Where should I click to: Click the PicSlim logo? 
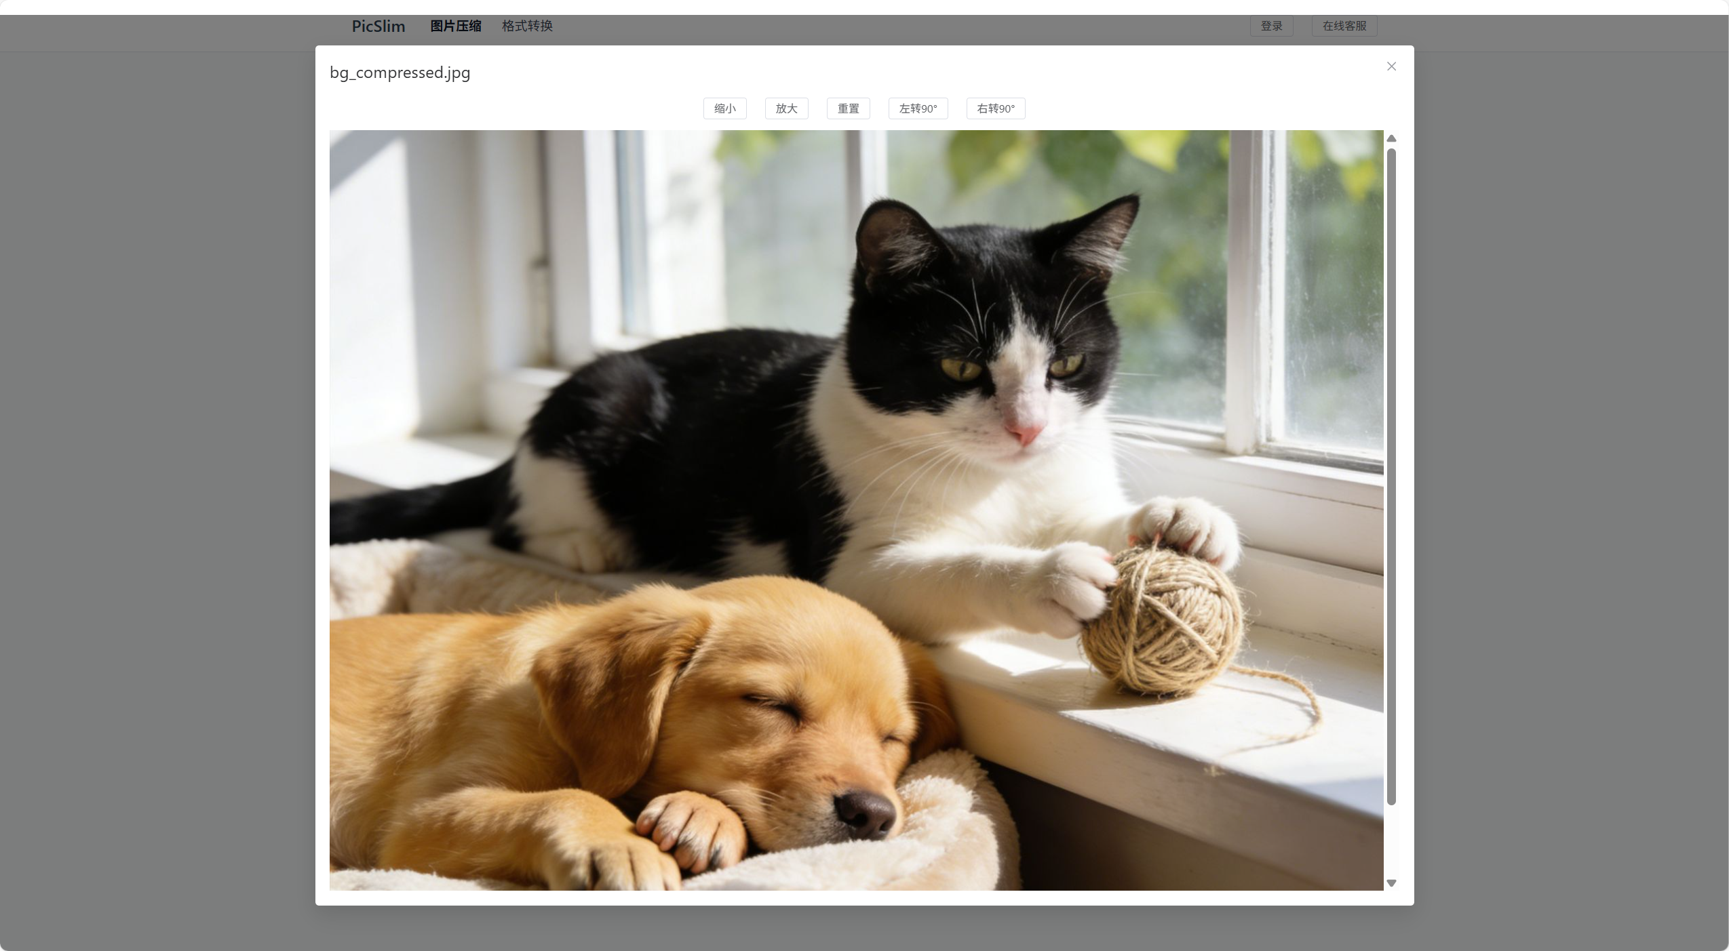coord(378,26)
